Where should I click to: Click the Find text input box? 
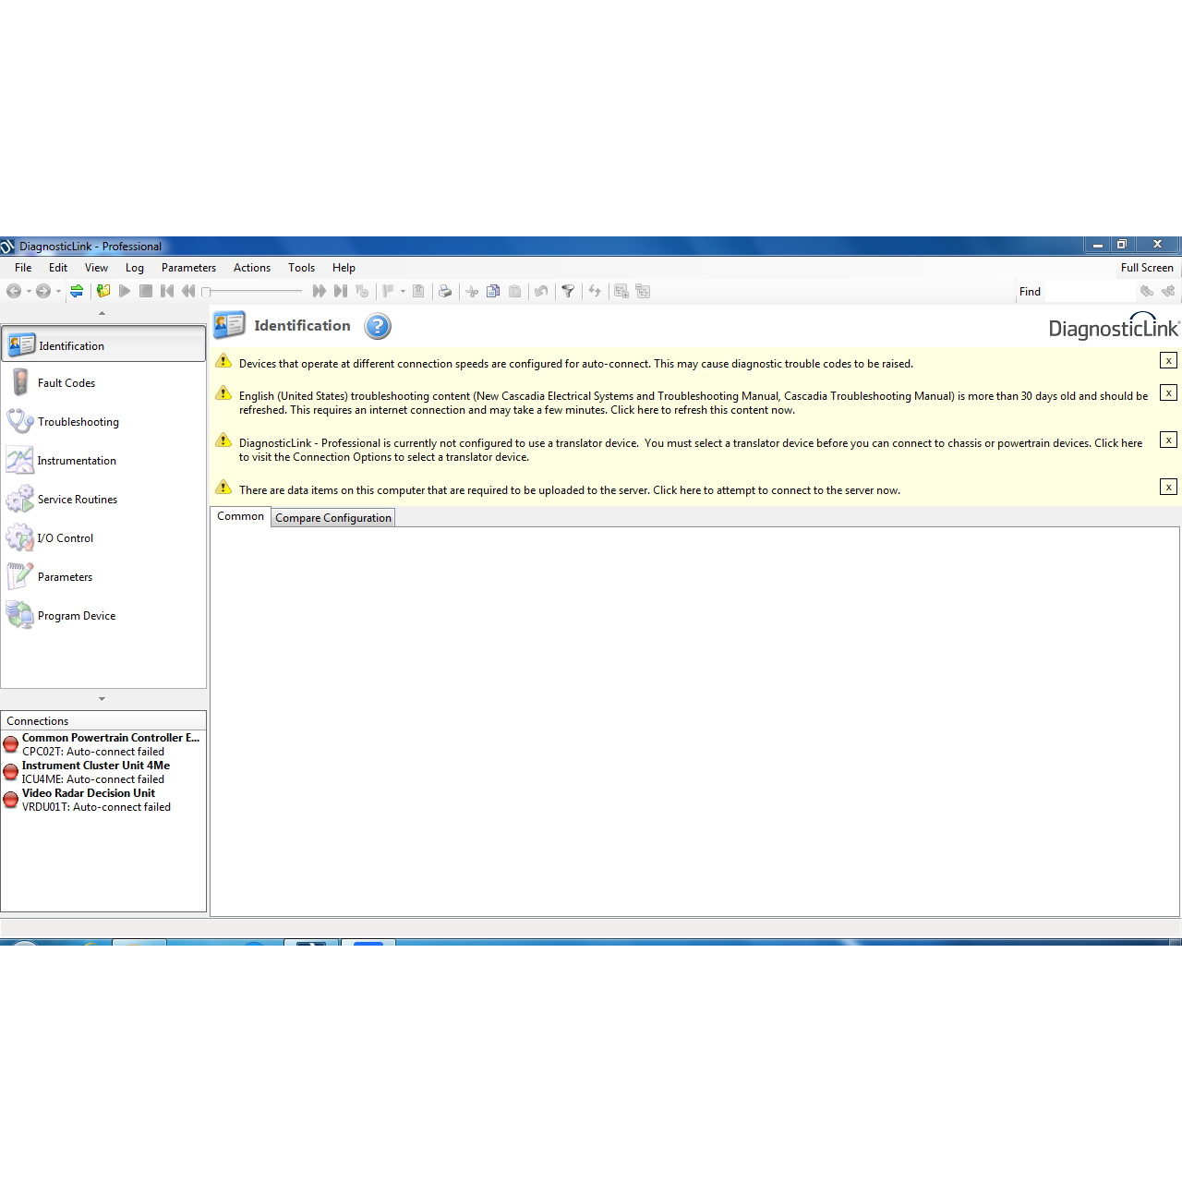(x=1090, y=292)
